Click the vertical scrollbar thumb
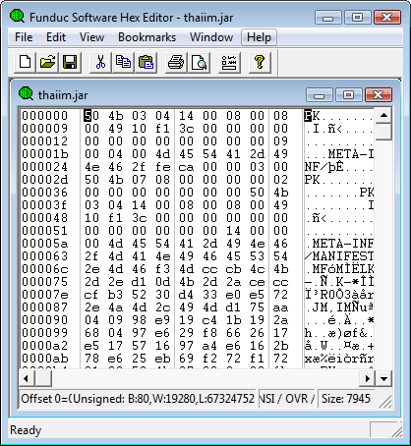The width and height of the screenshot is (411, 446). [x=383, y=132]
